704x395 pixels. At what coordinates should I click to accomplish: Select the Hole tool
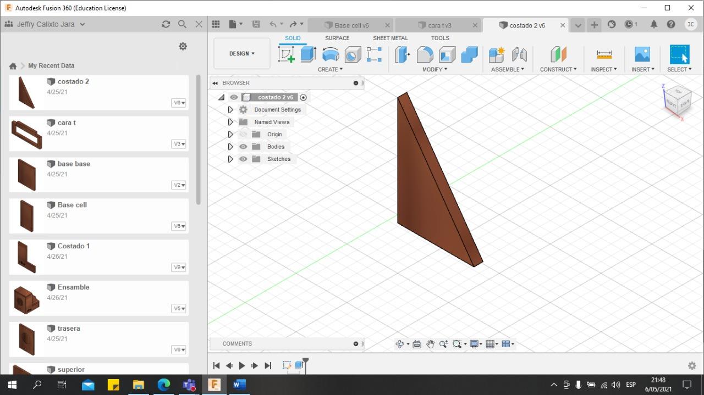pos(353,54)
